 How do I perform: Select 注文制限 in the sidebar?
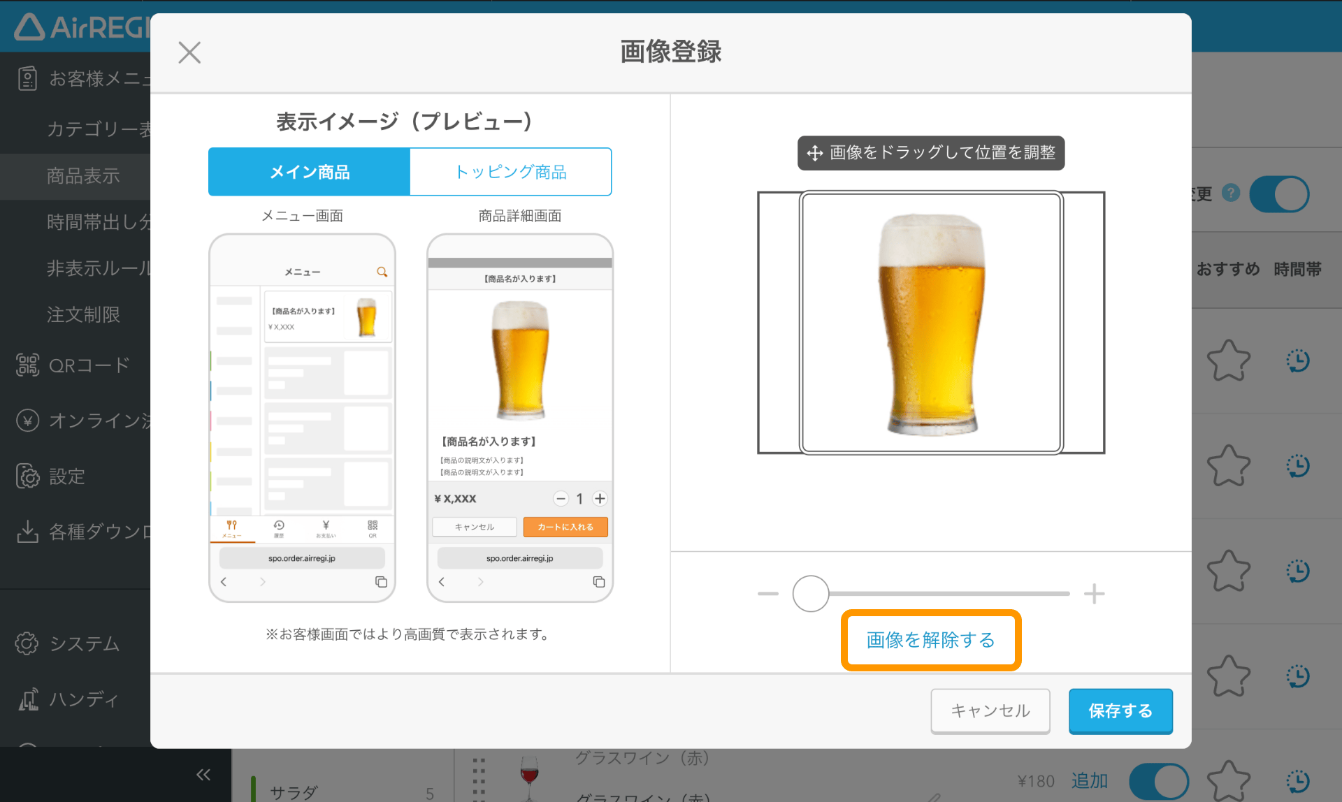point(83,315)
